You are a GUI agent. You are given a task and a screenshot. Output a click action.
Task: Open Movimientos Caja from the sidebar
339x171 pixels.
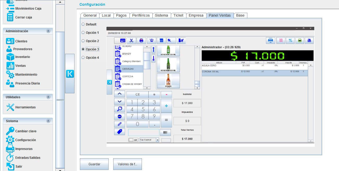tap(28, 9)
